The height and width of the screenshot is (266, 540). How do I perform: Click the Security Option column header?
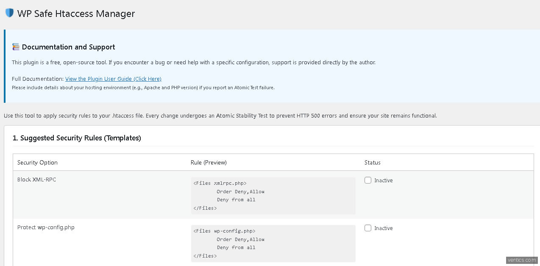[x=37, y=162]
